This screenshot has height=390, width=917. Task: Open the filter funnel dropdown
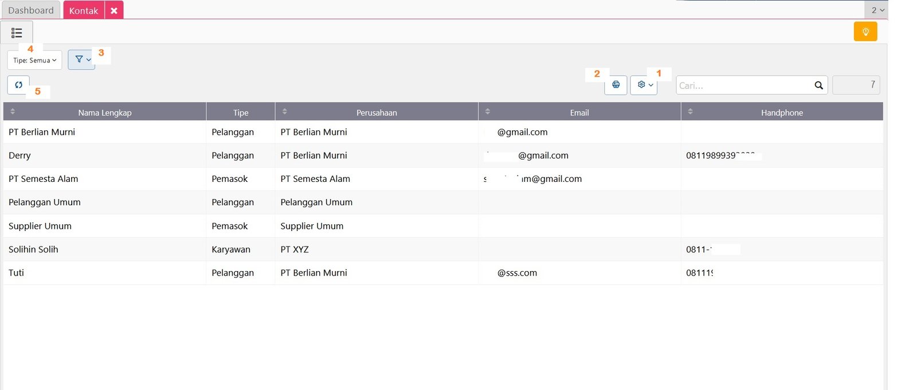82,59
